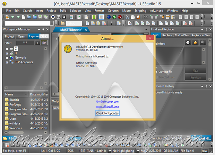
Task: Click the green Back arrow toolbar icon
Action: coord(12,17)
